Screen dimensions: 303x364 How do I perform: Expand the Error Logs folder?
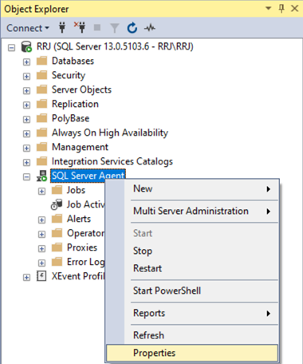[x=41, y=263]
